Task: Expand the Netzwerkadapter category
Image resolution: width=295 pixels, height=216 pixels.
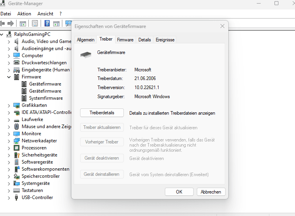Action: pos(9,141)
